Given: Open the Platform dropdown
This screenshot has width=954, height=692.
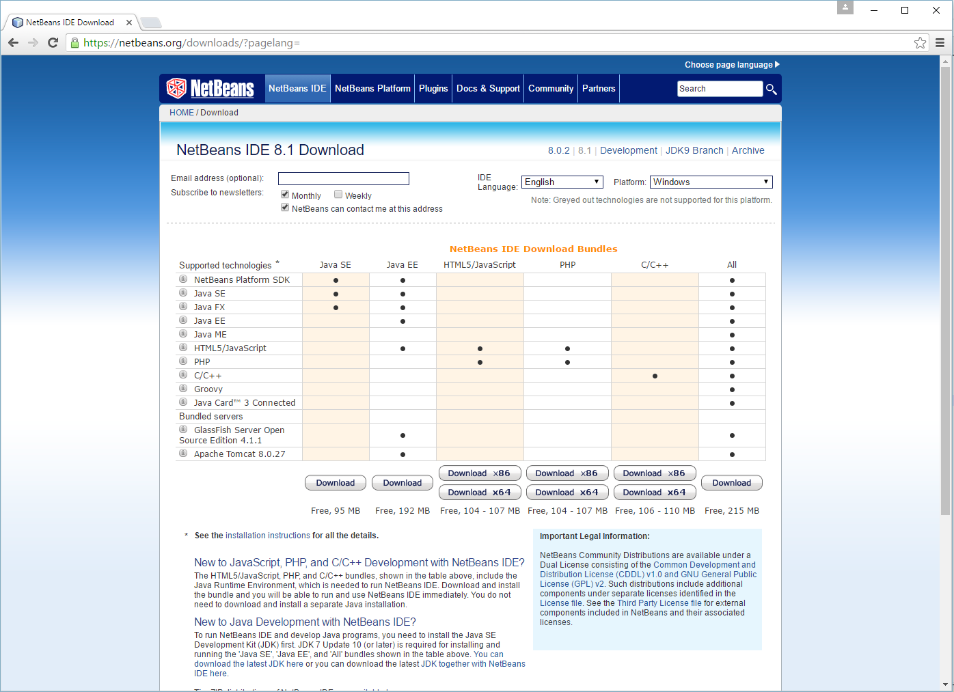Looking at the screenshot, I should [x=711, y=182].
